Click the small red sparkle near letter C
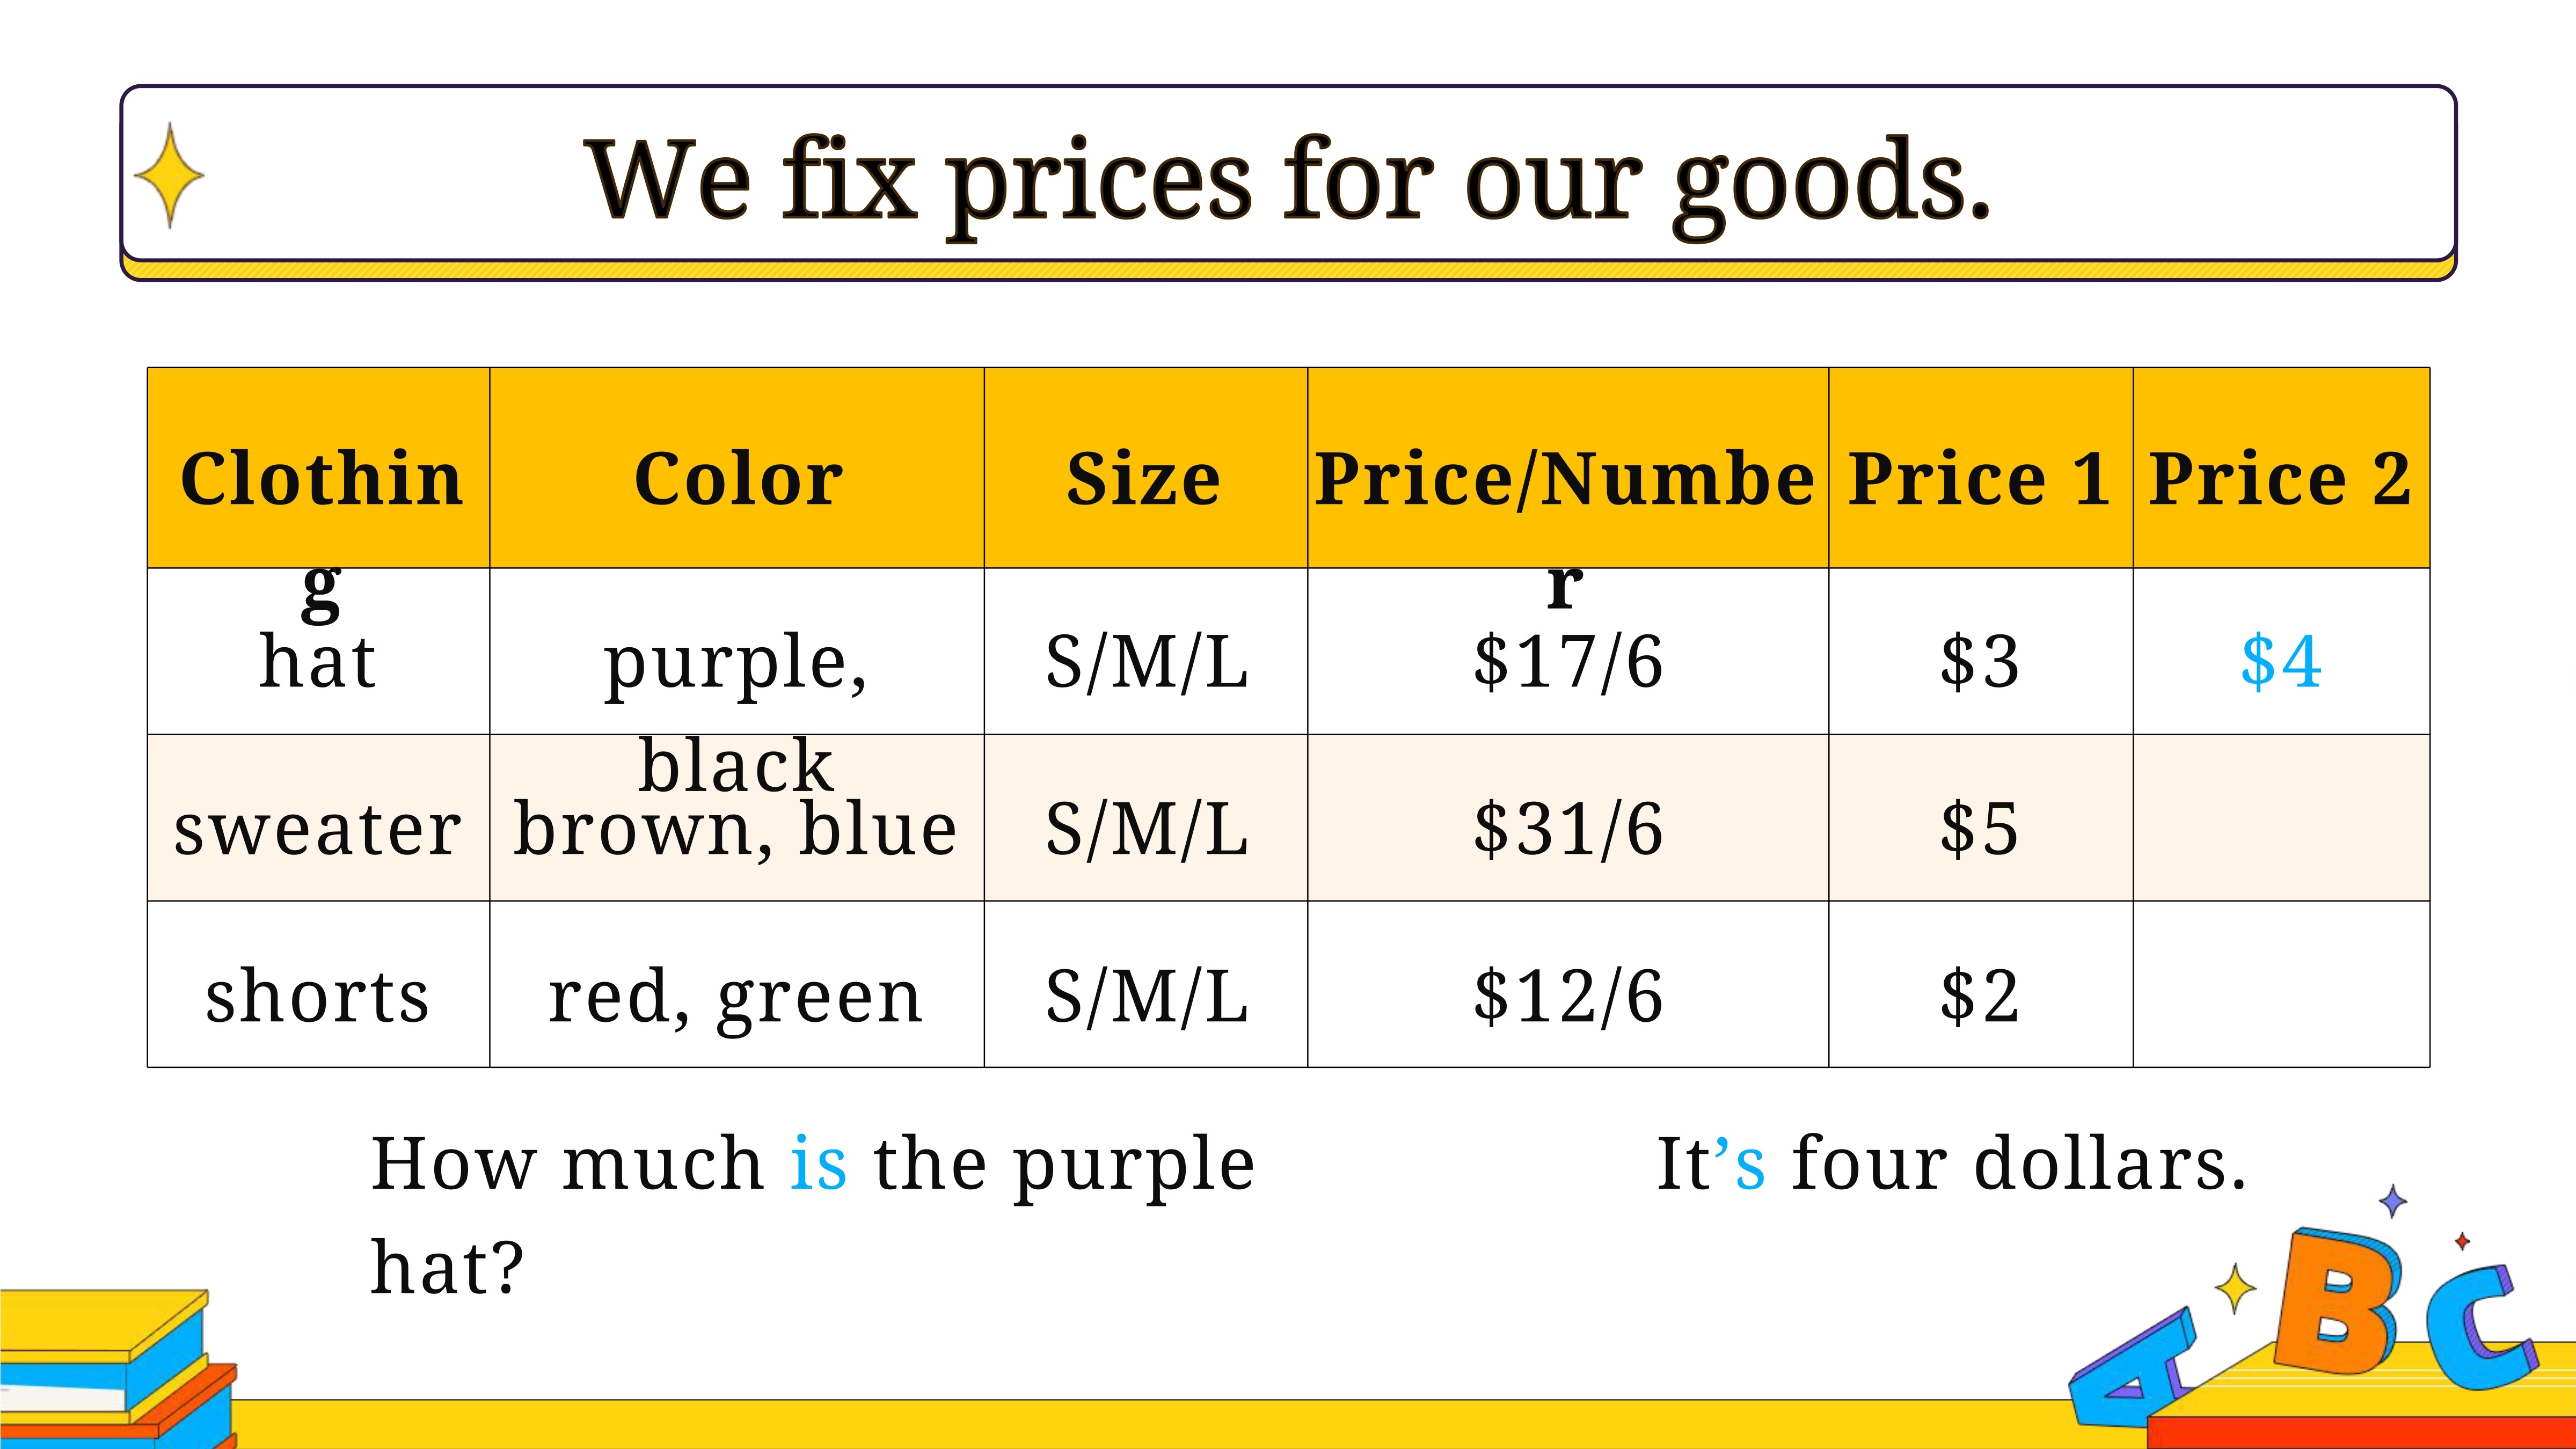The image size is (2576, 1449). [x=2462, y=1241]
